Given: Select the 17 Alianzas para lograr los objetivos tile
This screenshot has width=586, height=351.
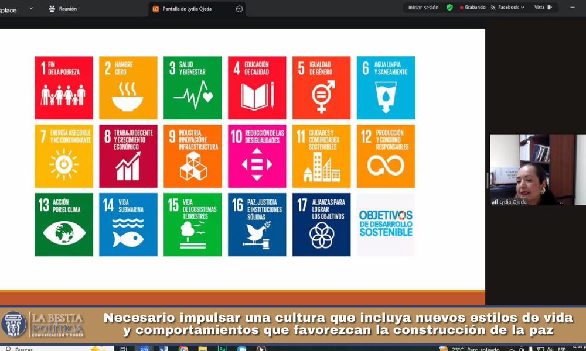Looking at the screenshot, I should click(321, 225).
